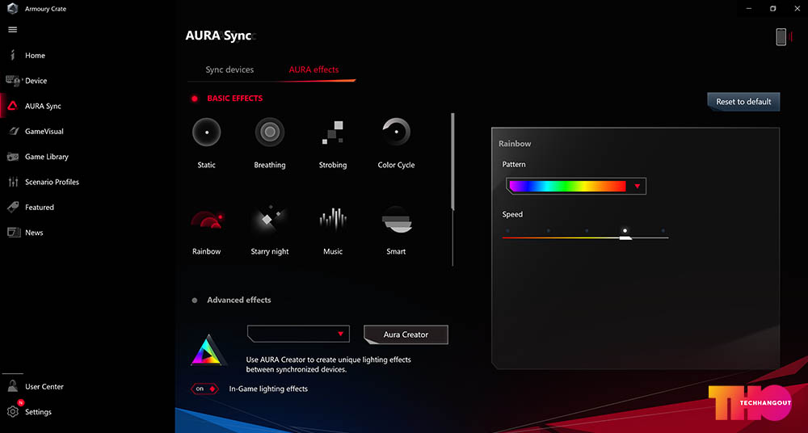This screenshot has width=808, height=433.
Task: Click the Settings notification badge
Action: [21, 402]
